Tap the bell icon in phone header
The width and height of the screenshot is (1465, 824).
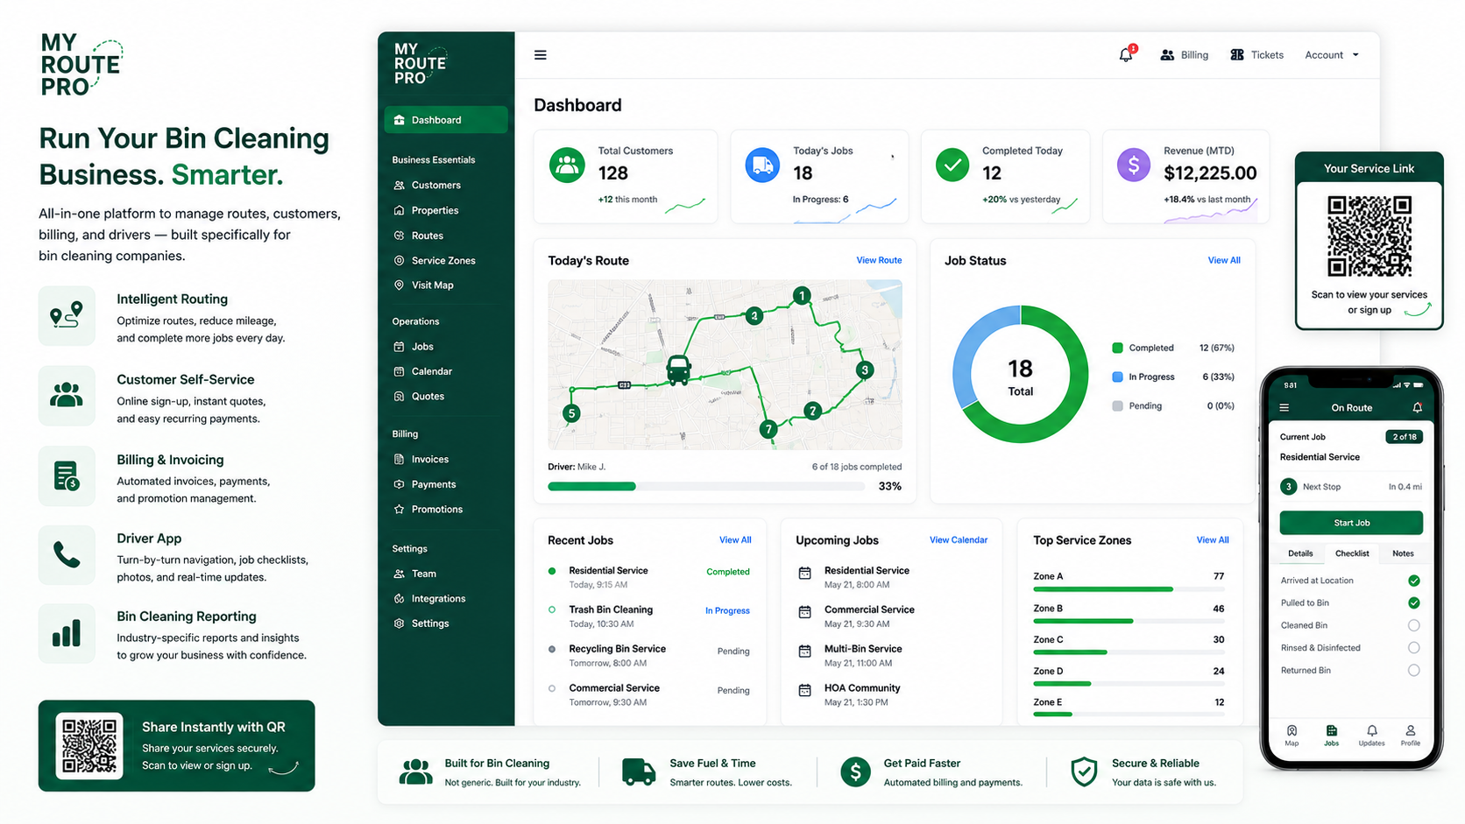(x=1417, y=408)
